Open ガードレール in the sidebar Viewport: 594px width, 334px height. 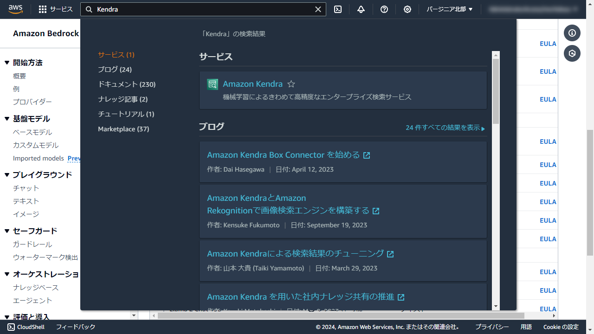[x=32, y=244]
